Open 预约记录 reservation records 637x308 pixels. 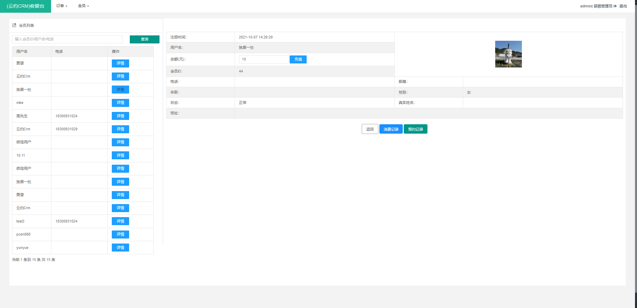[x=415, y=129]
